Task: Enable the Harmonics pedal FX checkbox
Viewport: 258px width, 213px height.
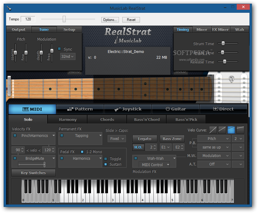Action: [x=62, y=158]
